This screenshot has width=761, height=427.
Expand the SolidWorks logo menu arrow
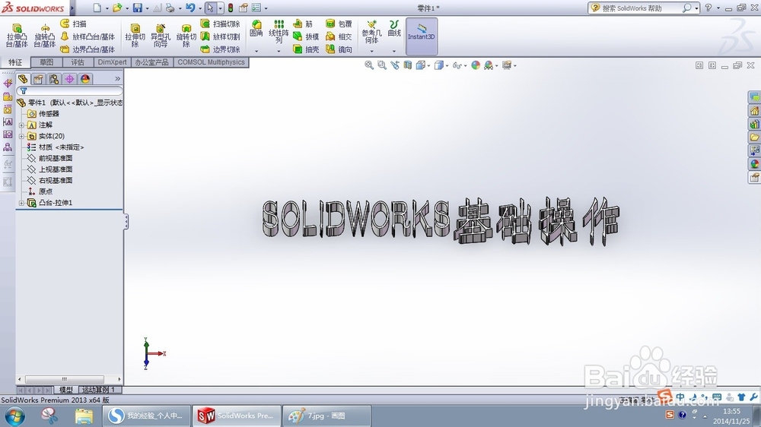[72, 8]
